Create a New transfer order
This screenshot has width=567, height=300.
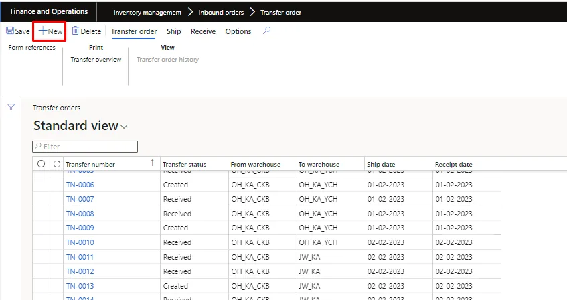50,31
